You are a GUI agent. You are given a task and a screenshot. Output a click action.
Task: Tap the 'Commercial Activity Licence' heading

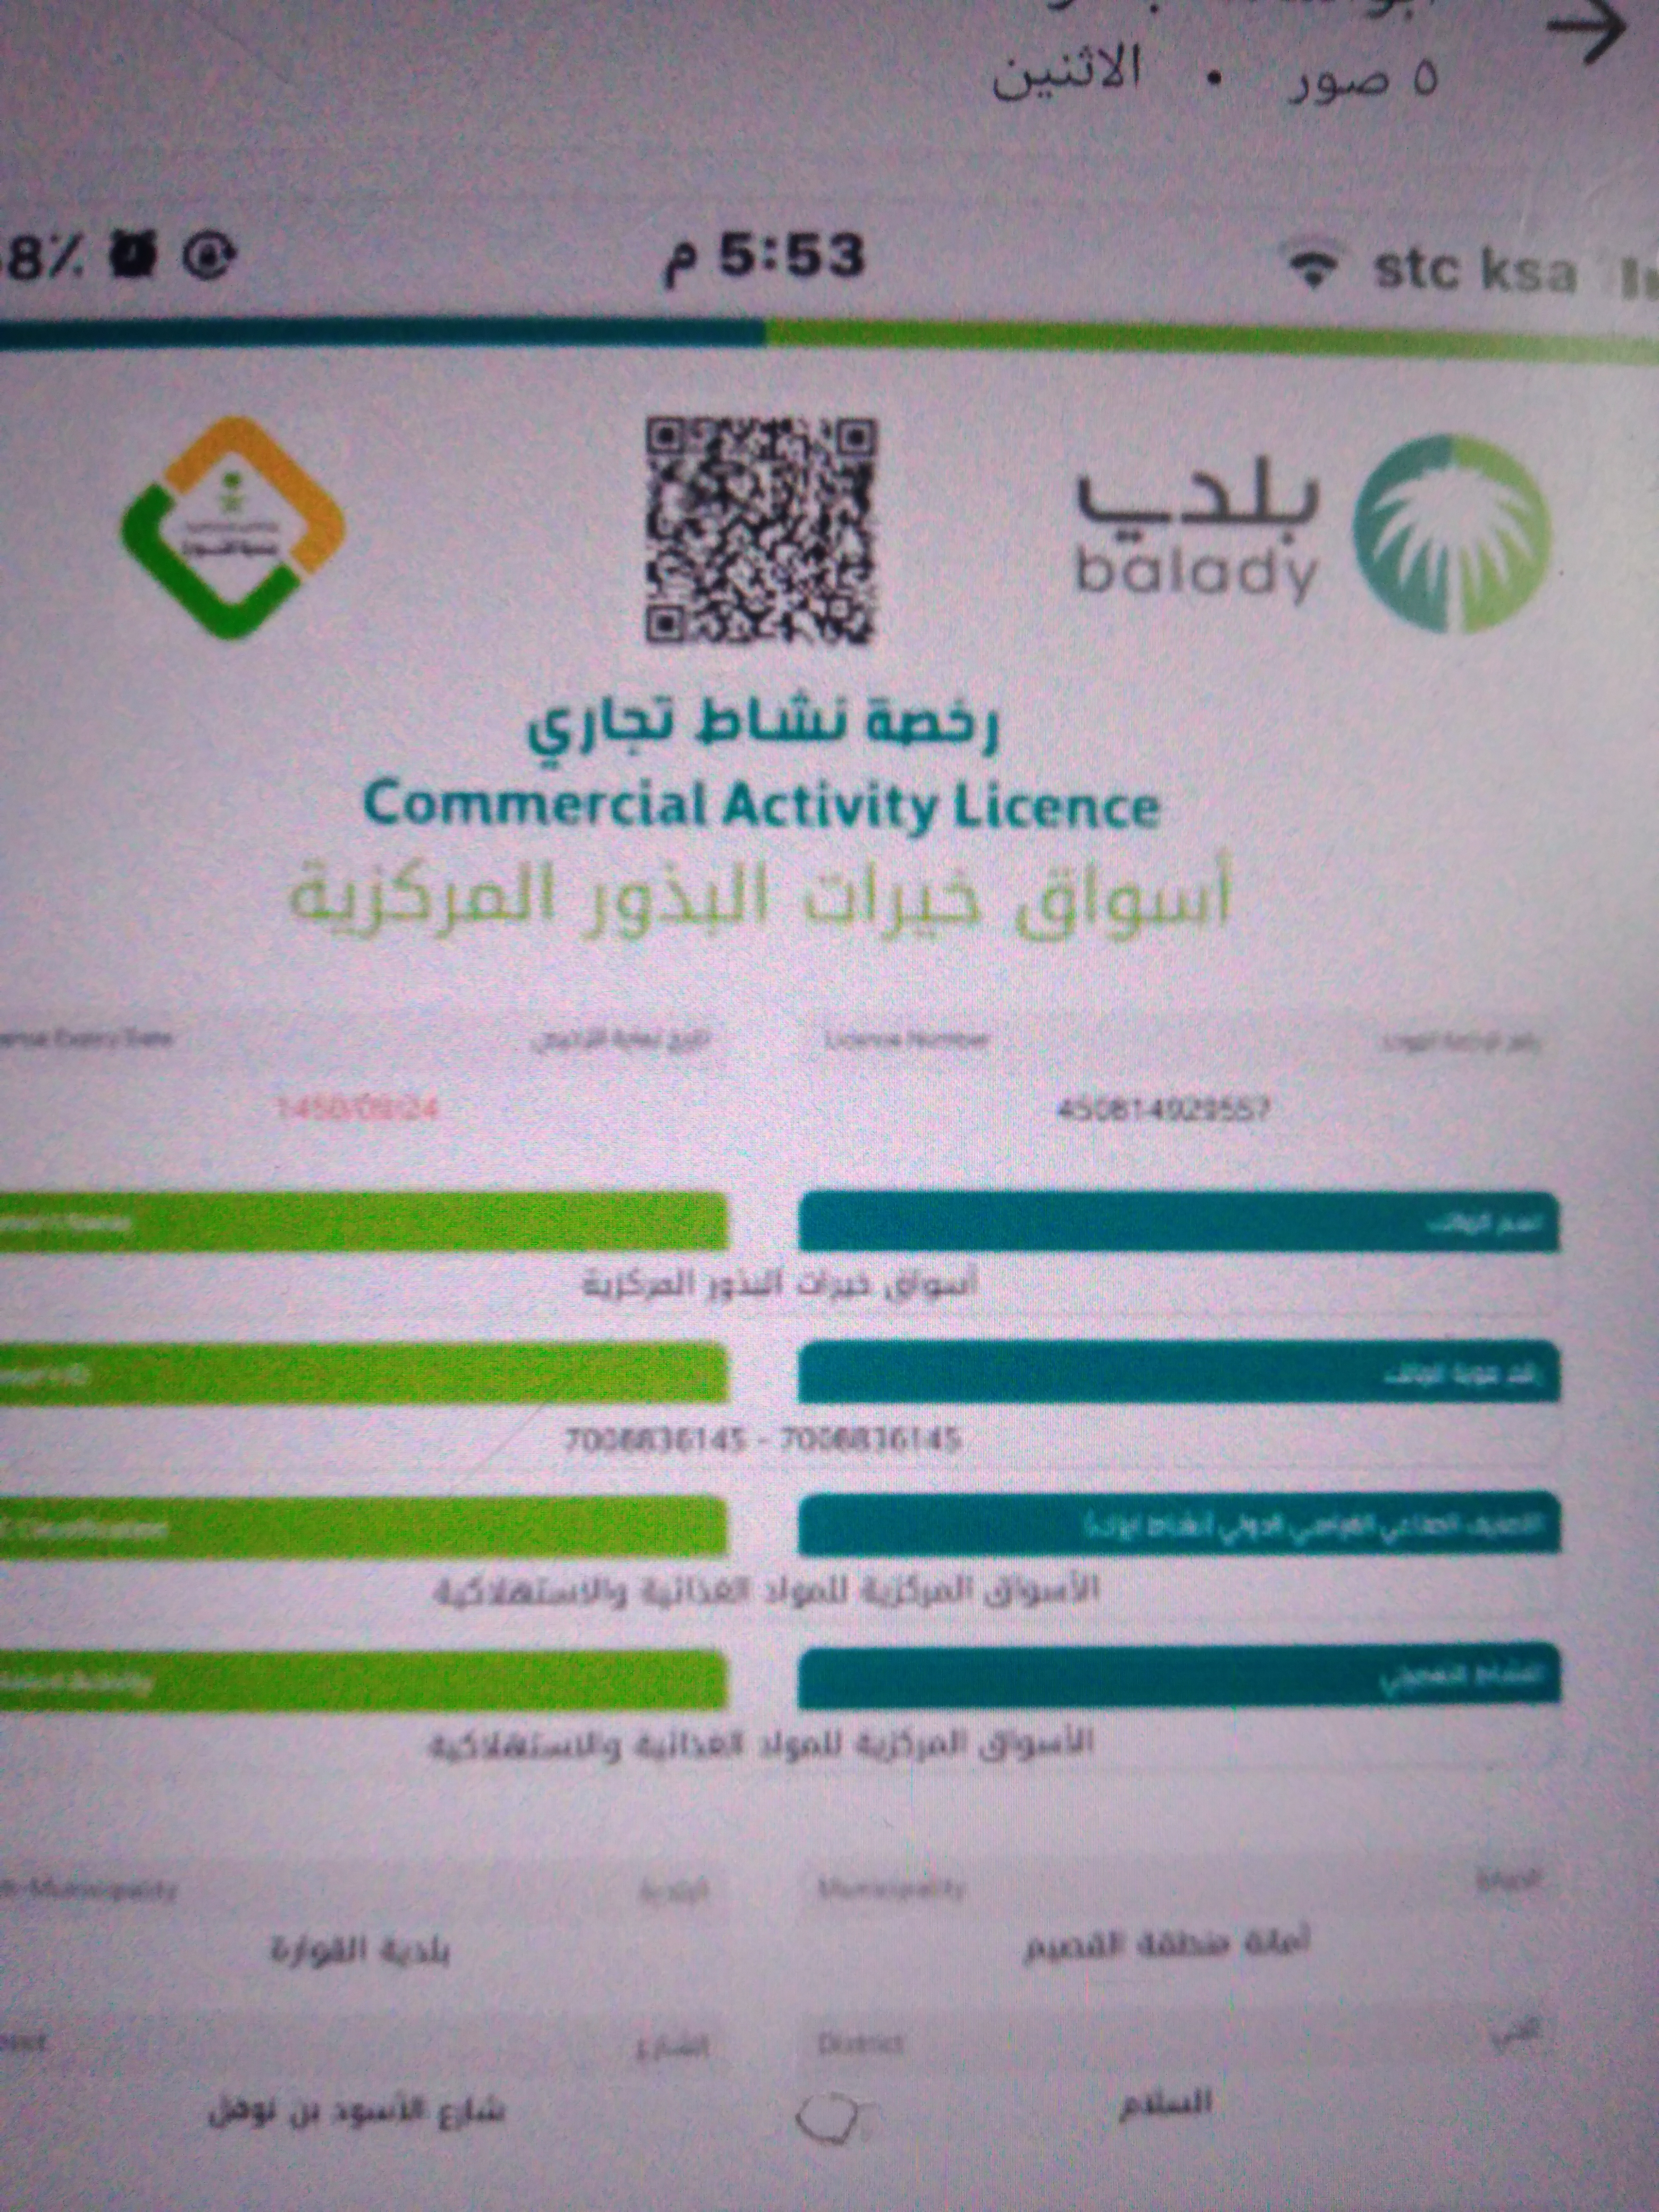(x=760, y=806)
